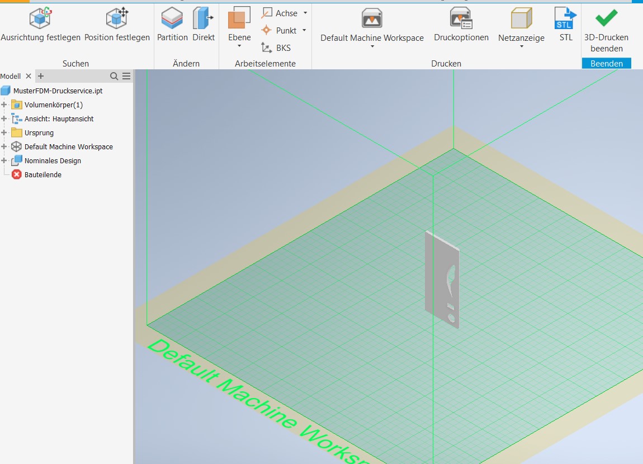
Task: Select the Volumenkörper(1) tree item
Action: pyautogui.click(x=54, y=105)
